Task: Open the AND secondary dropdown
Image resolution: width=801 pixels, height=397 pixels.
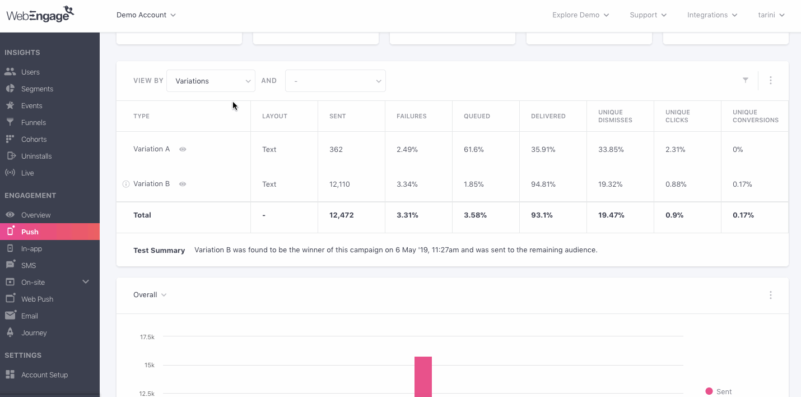Action: tap(336, 81)
